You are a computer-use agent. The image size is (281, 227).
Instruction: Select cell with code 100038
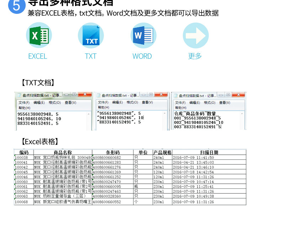pos(24,157)
